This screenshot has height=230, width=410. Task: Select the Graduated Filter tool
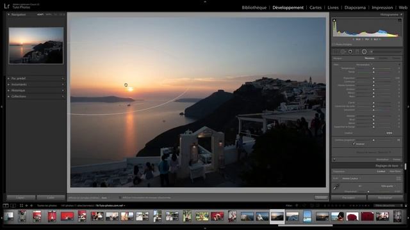point(357,52)
